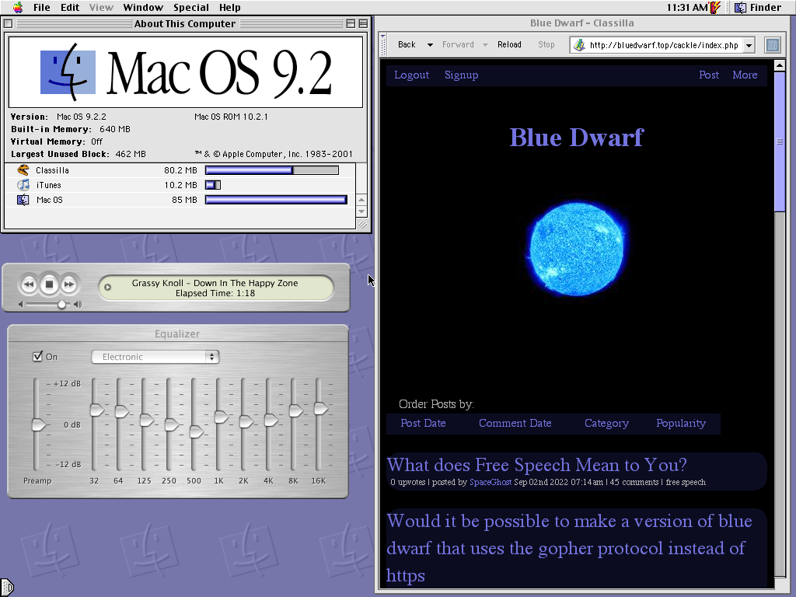Click the blue dwarf star image
The width and height of the screenshot is (796, 597).
(577, 249)
